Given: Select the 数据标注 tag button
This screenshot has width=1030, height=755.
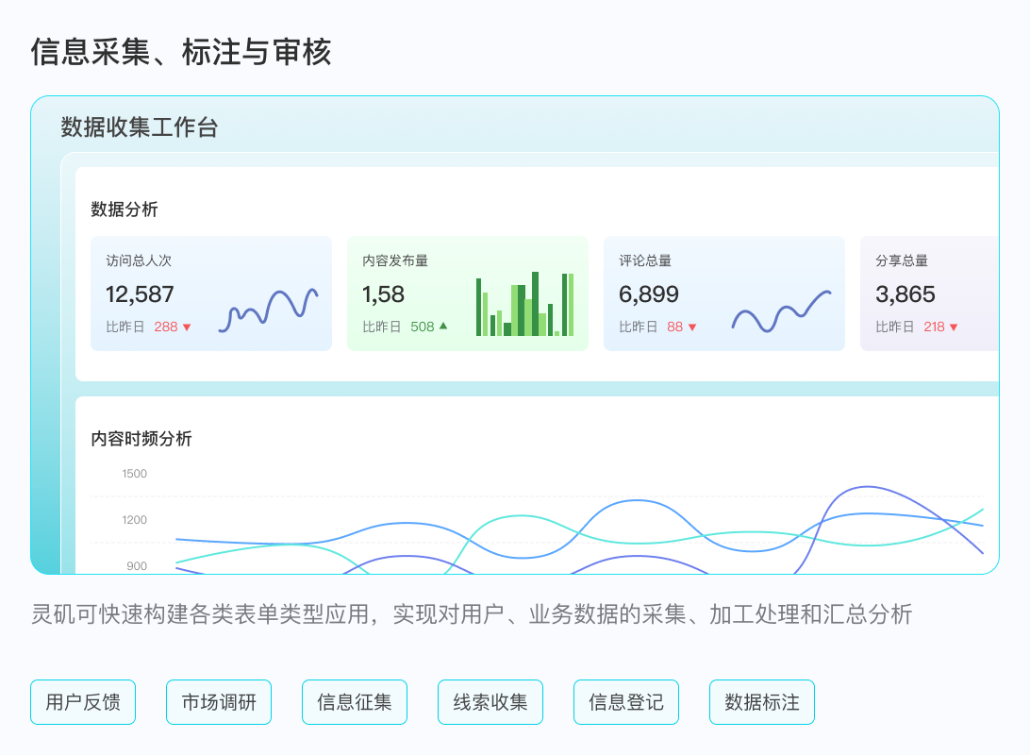Looking at the screenshot, I should [x=762, y=702].
